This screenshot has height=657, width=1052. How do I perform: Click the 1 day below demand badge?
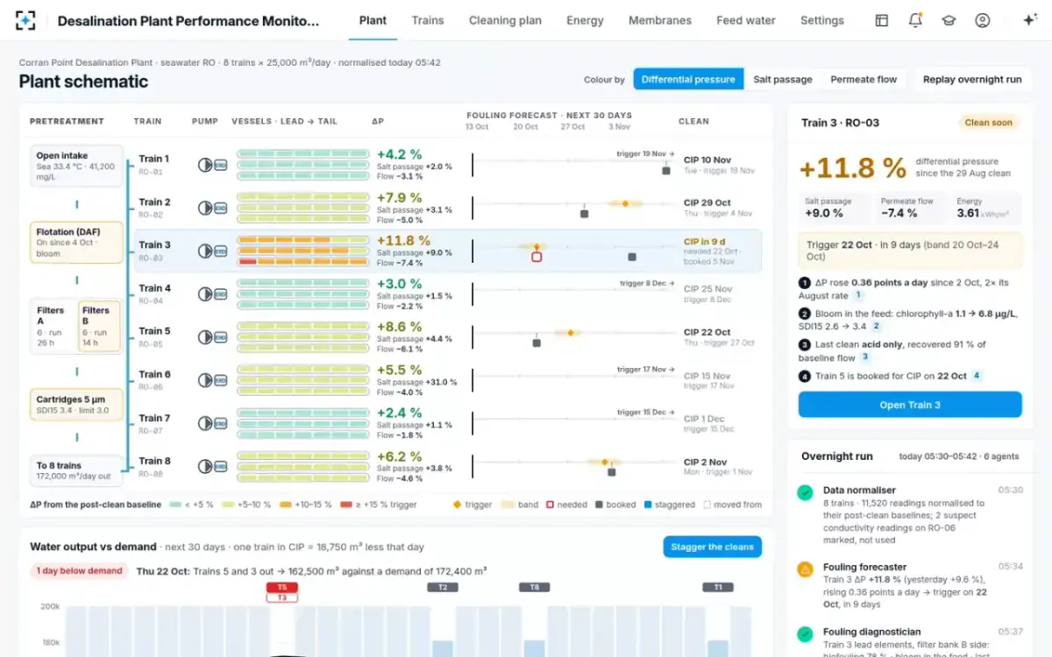tap(79, 570)
